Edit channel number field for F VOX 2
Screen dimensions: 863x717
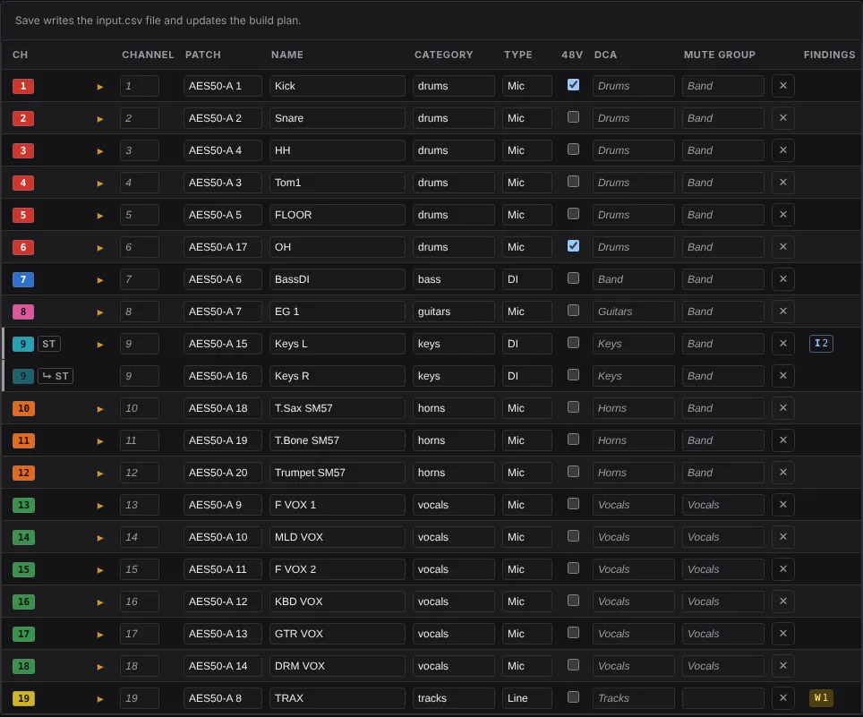click(x=140, y=569)
